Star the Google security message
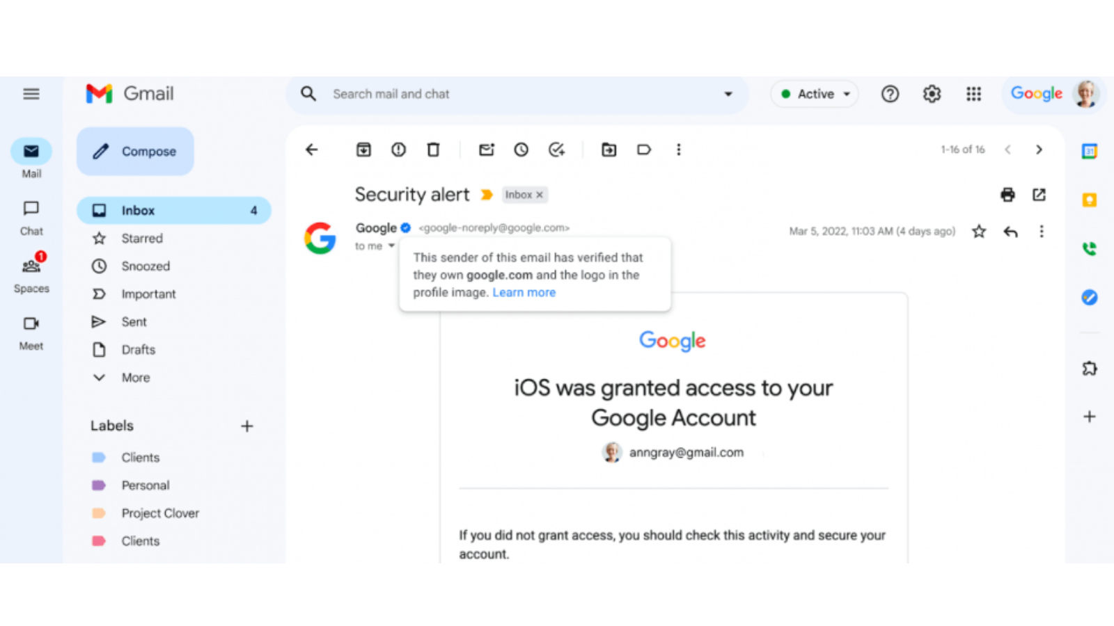The image size is (1114, 626). click(979, 231)
